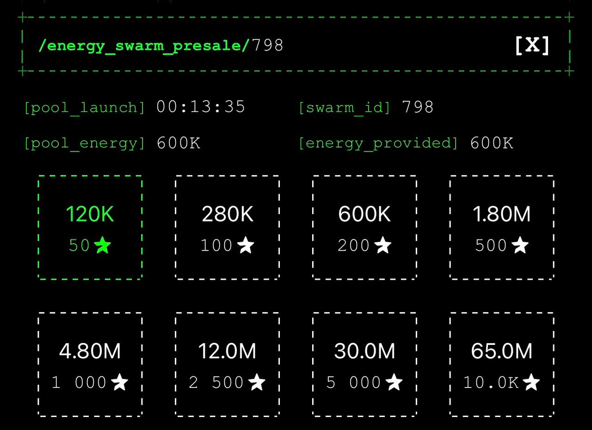Click the star icon next to 10.0K
The height and width of the screenshot is (430, 592).
pyautogui.click(x=531, y=382)
